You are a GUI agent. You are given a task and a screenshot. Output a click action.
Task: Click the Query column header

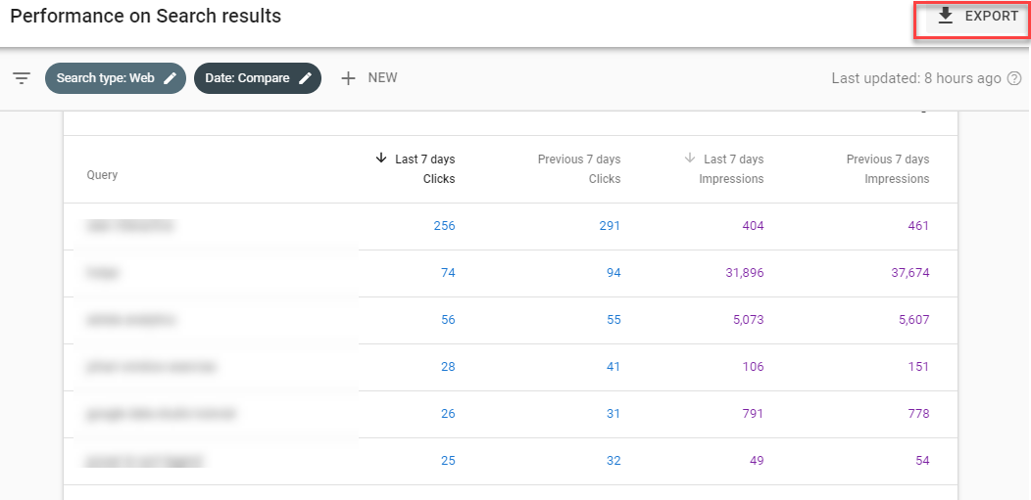(x=102, y=175)
